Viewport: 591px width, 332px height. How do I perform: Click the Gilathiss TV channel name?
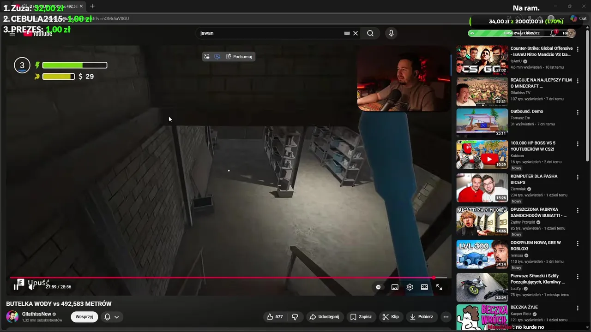[520, 93]
